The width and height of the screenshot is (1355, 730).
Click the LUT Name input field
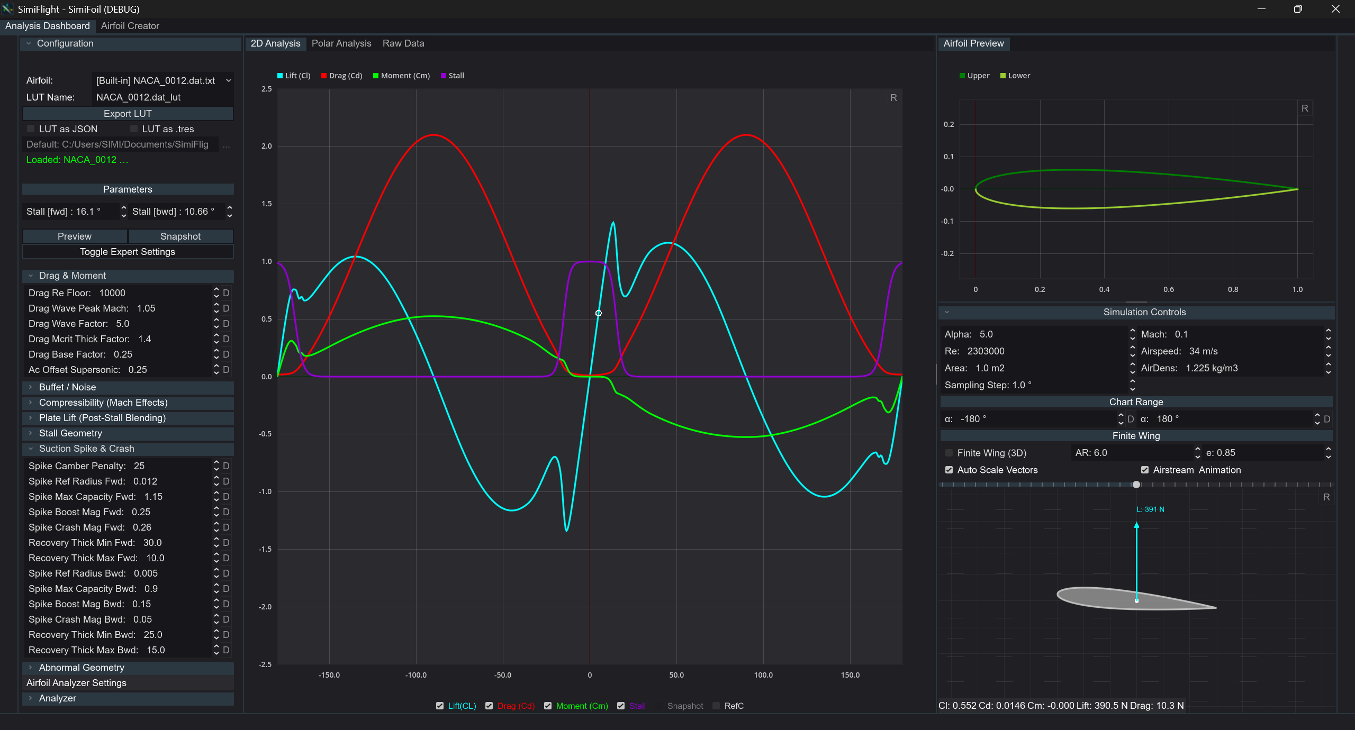point(162,97)
